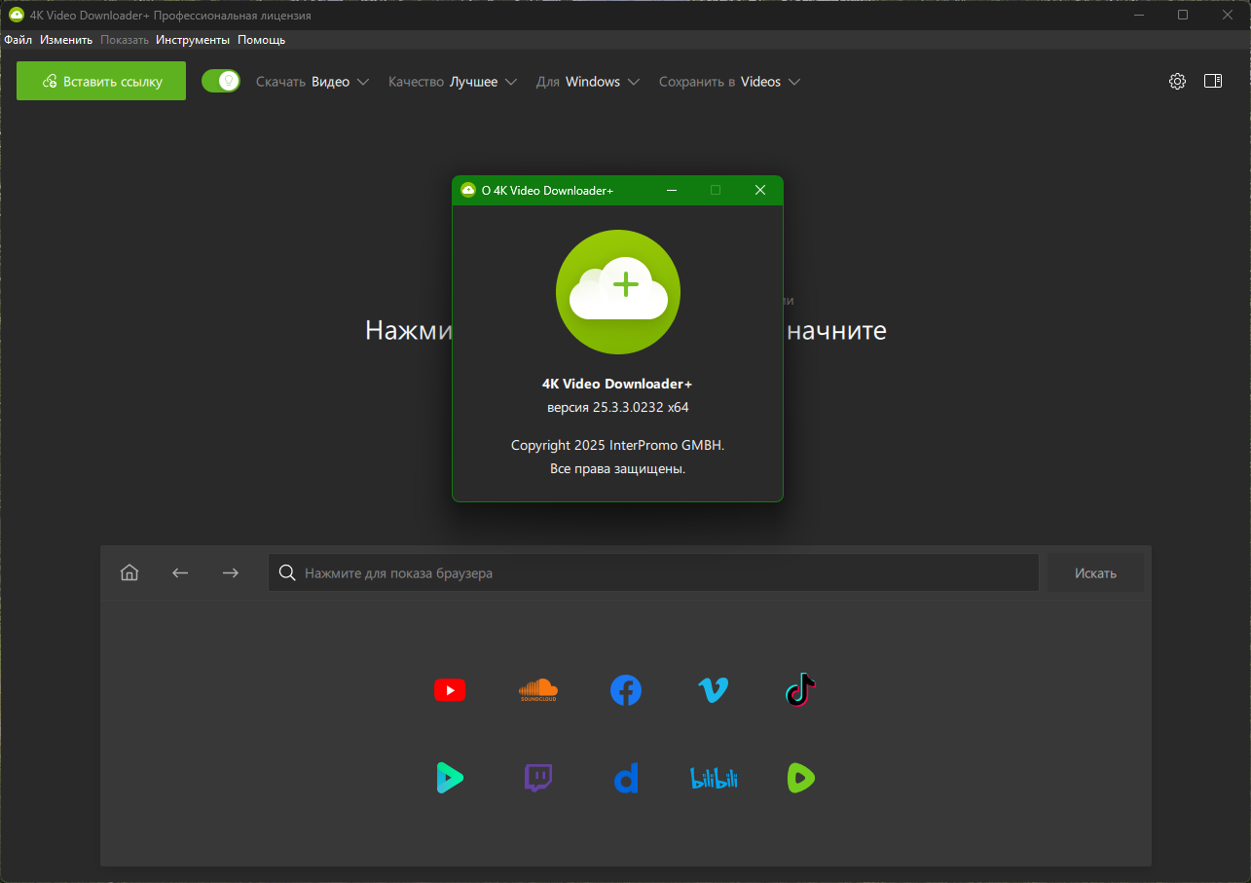Disable the Smart Mode lightbulb toggle

pos(221,81)
